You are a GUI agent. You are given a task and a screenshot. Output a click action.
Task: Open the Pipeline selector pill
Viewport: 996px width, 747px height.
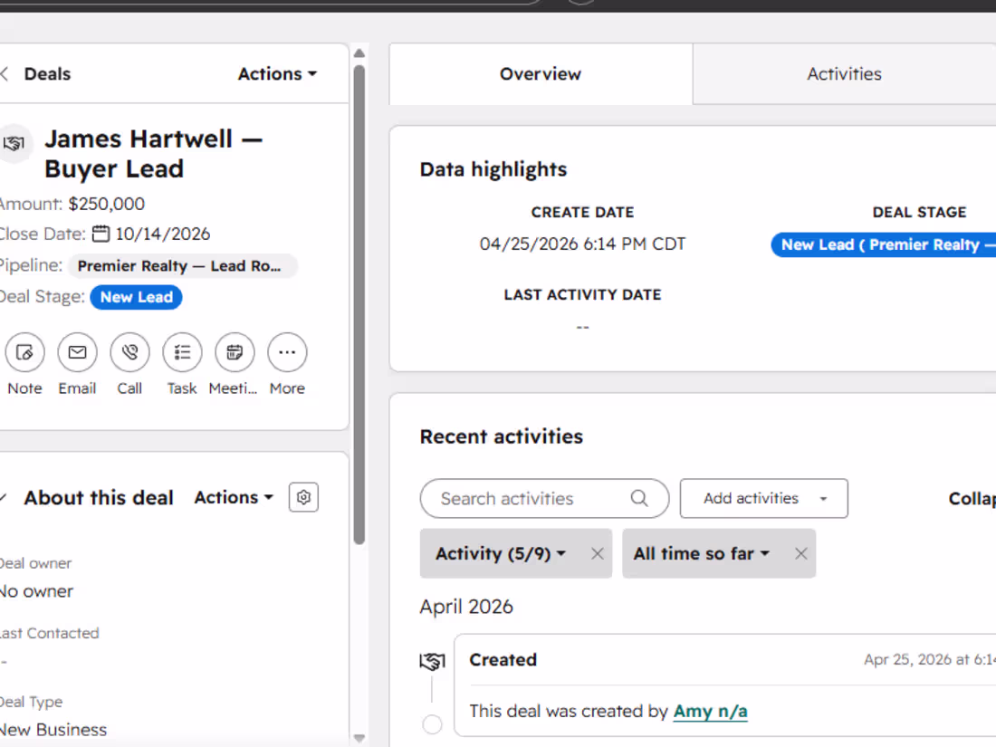click(x=182, y=265)
